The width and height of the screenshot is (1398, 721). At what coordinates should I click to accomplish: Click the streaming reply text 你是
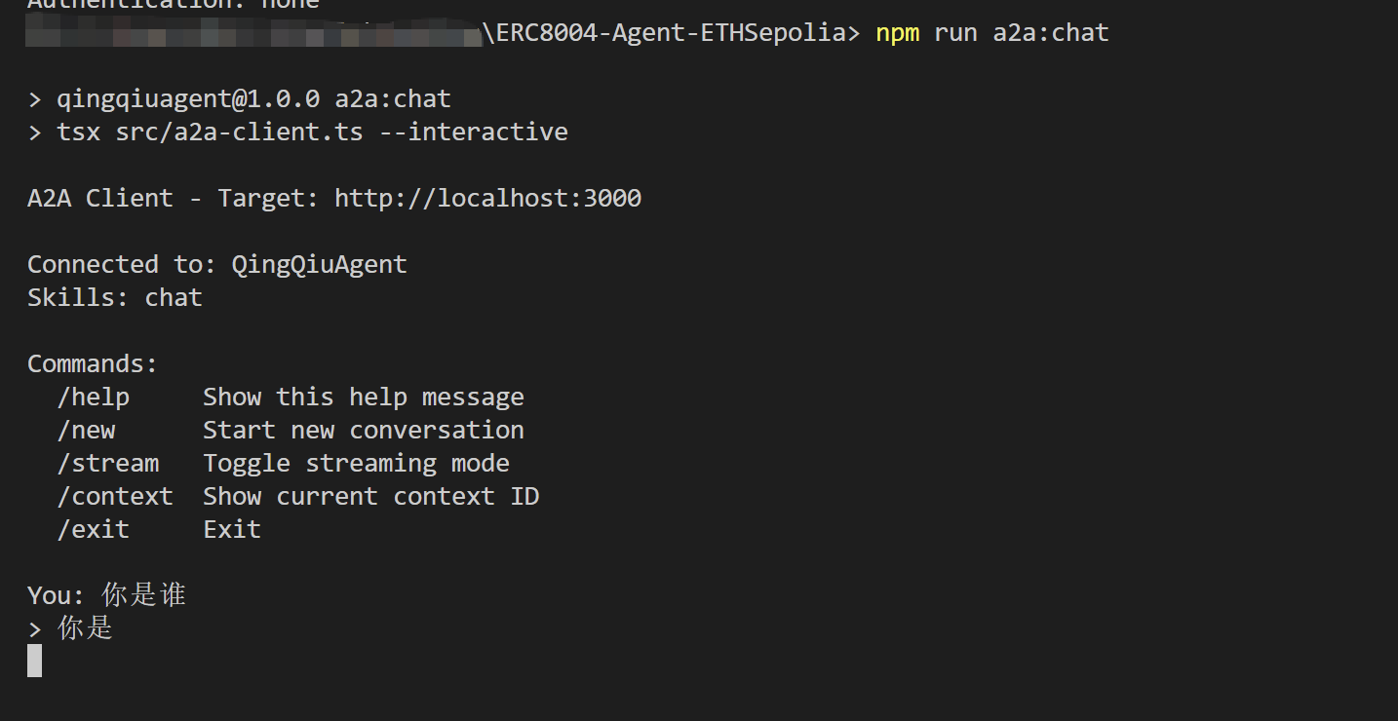click(86, 628)
